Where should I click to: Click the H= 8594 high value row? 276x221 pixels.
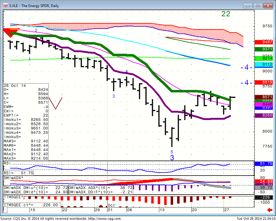26,94
